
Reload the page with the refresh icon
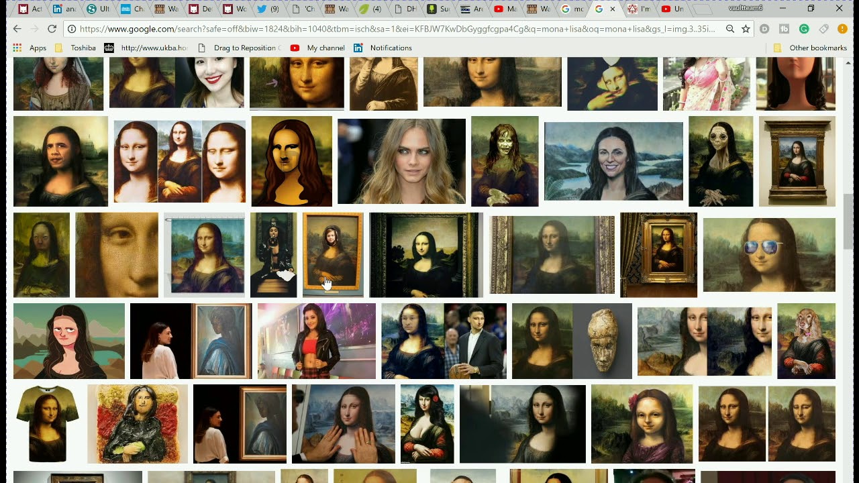tap(52, 29)
